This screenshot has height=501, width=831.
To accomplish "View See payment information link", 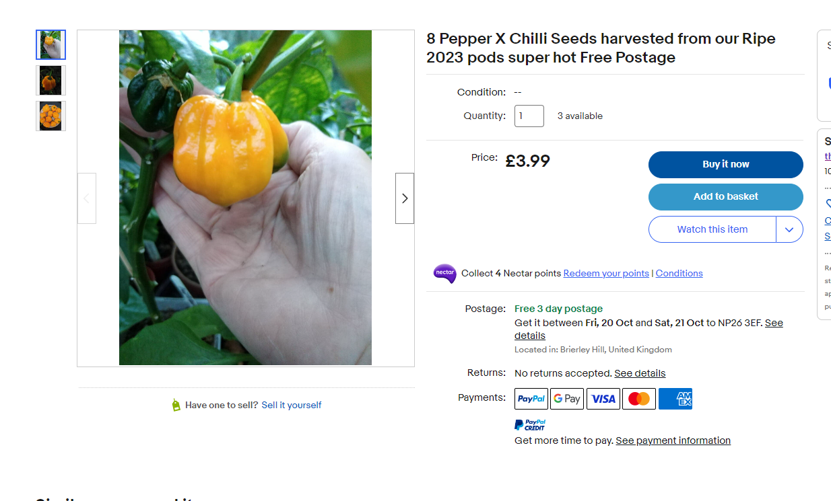I will (673, 440).
